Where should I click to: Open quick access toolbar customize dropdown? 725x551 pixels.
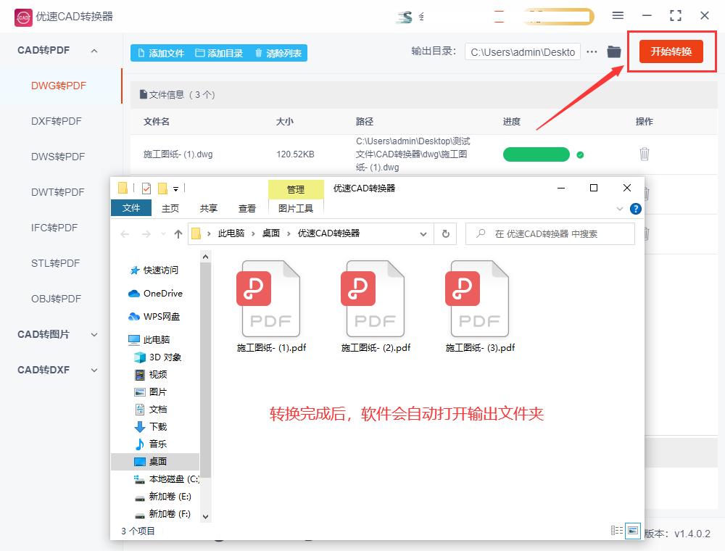[x=175, y=188]
